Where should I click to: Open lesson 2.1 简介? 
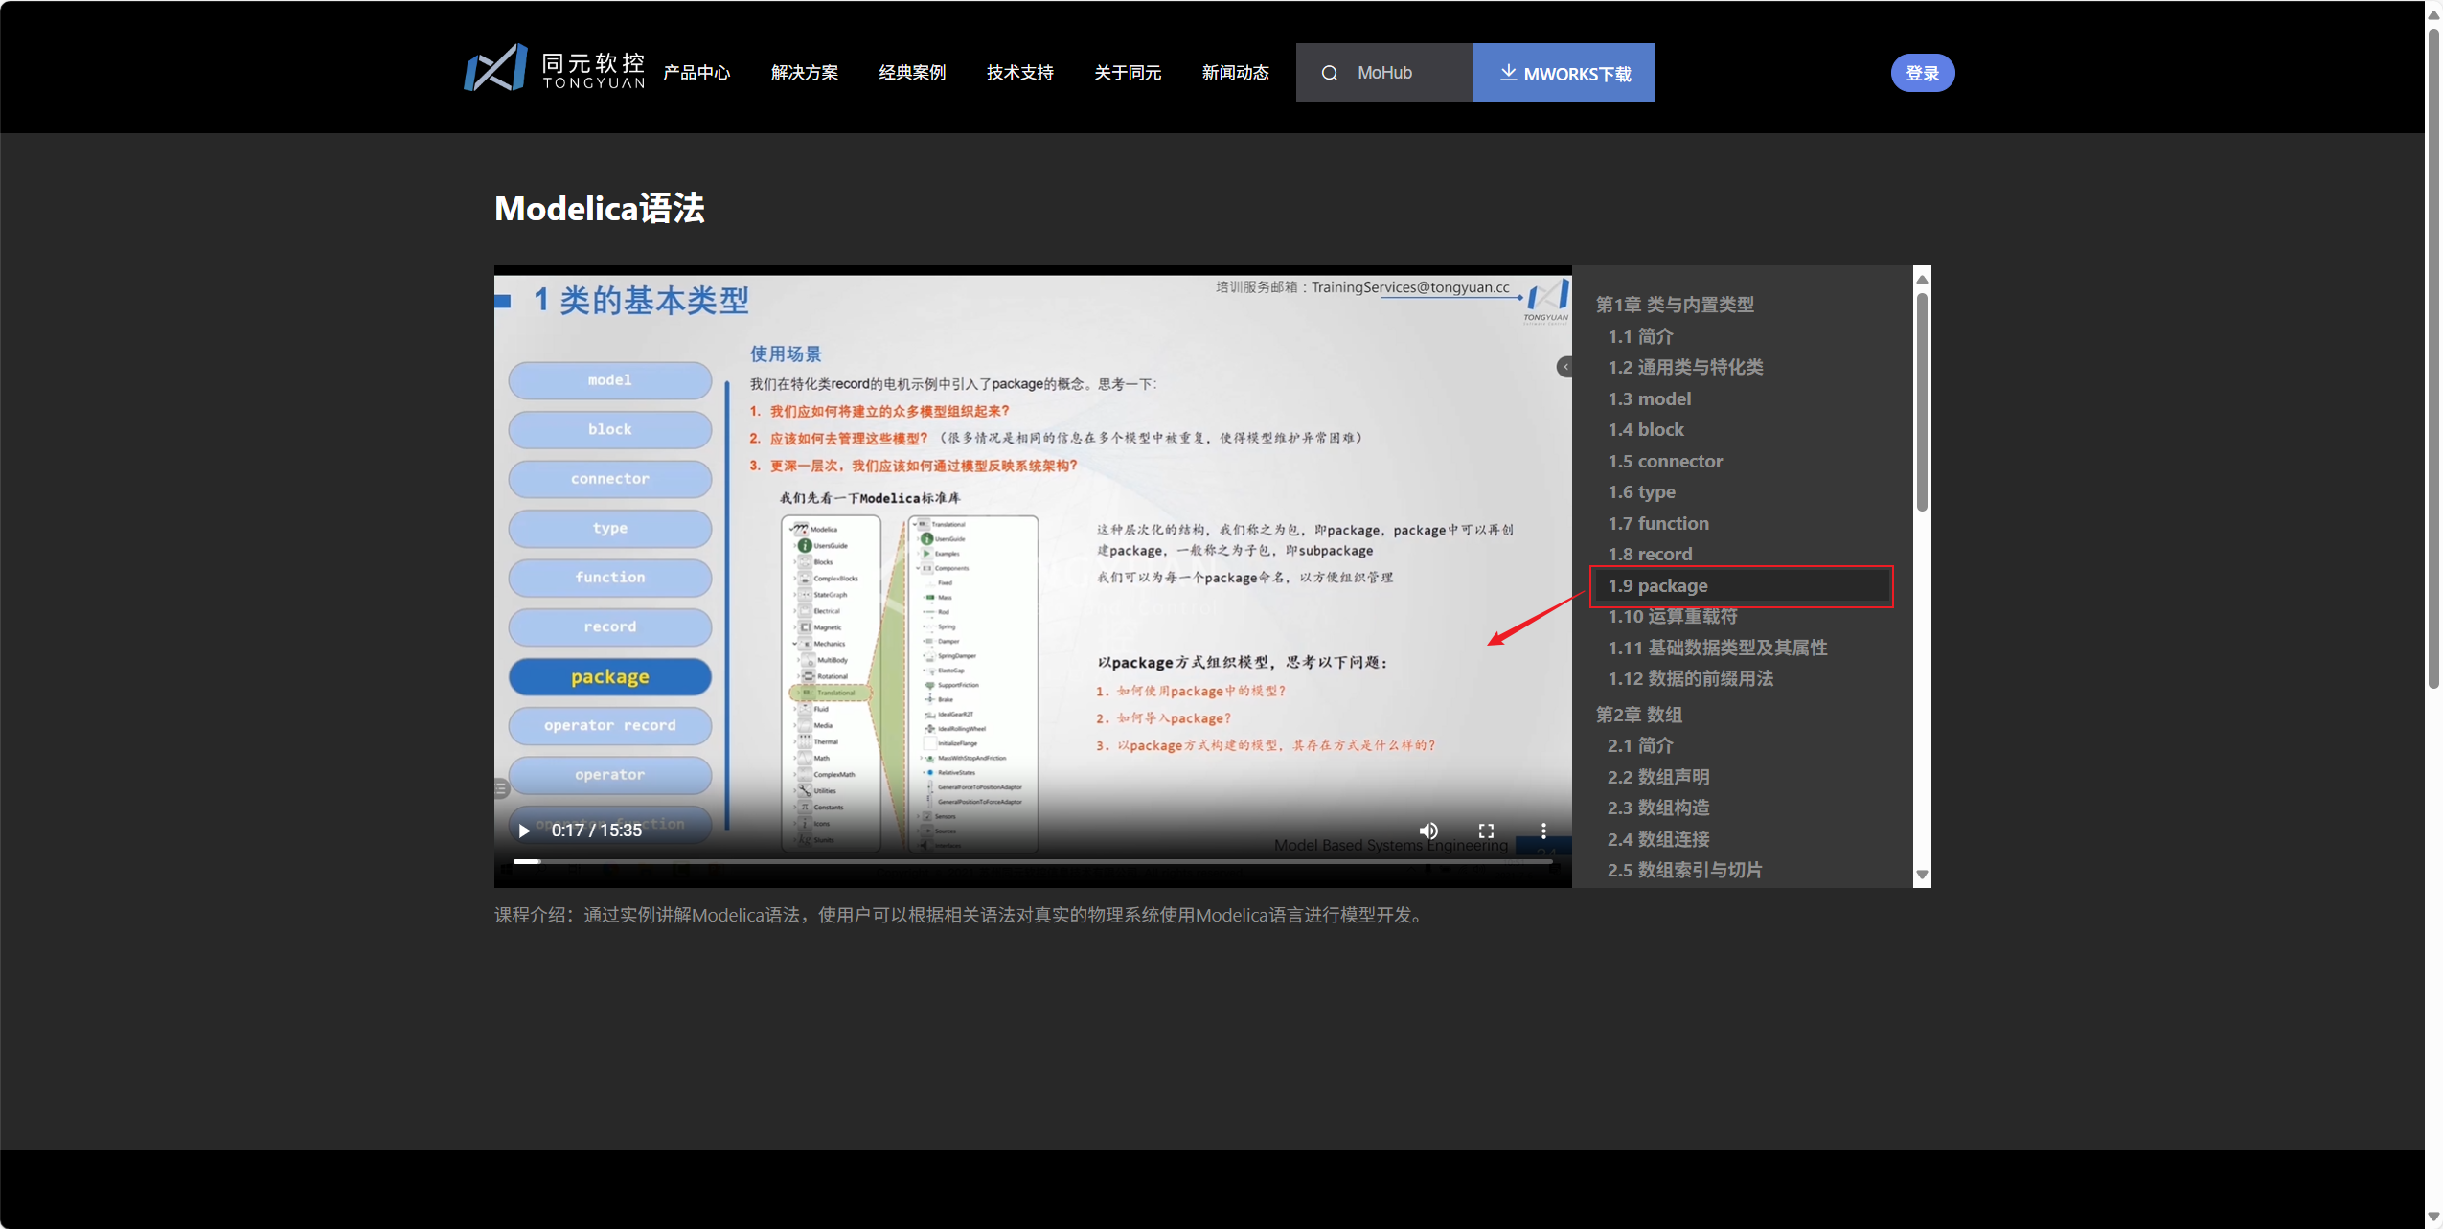pyautogui.click(x=1640, y=745)
